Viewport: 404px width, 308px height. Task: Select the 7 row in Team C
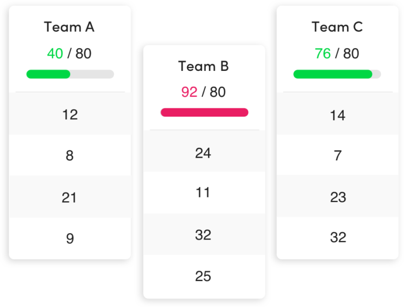click(x=338, y=156)
